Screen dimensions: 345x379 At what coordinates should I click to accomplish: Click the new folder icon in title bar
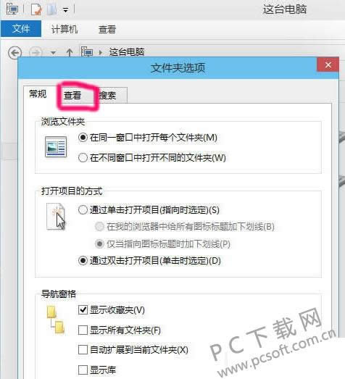point(51,9)
